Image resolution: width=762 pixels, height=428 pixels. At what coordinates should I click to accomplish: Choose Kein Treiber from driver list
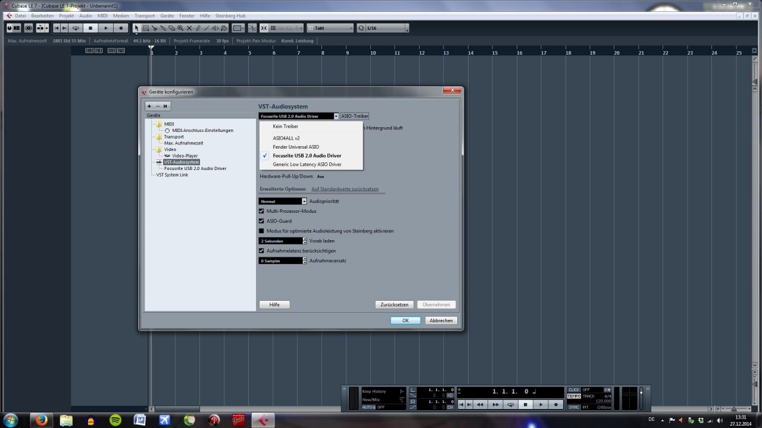click(311, 127)
